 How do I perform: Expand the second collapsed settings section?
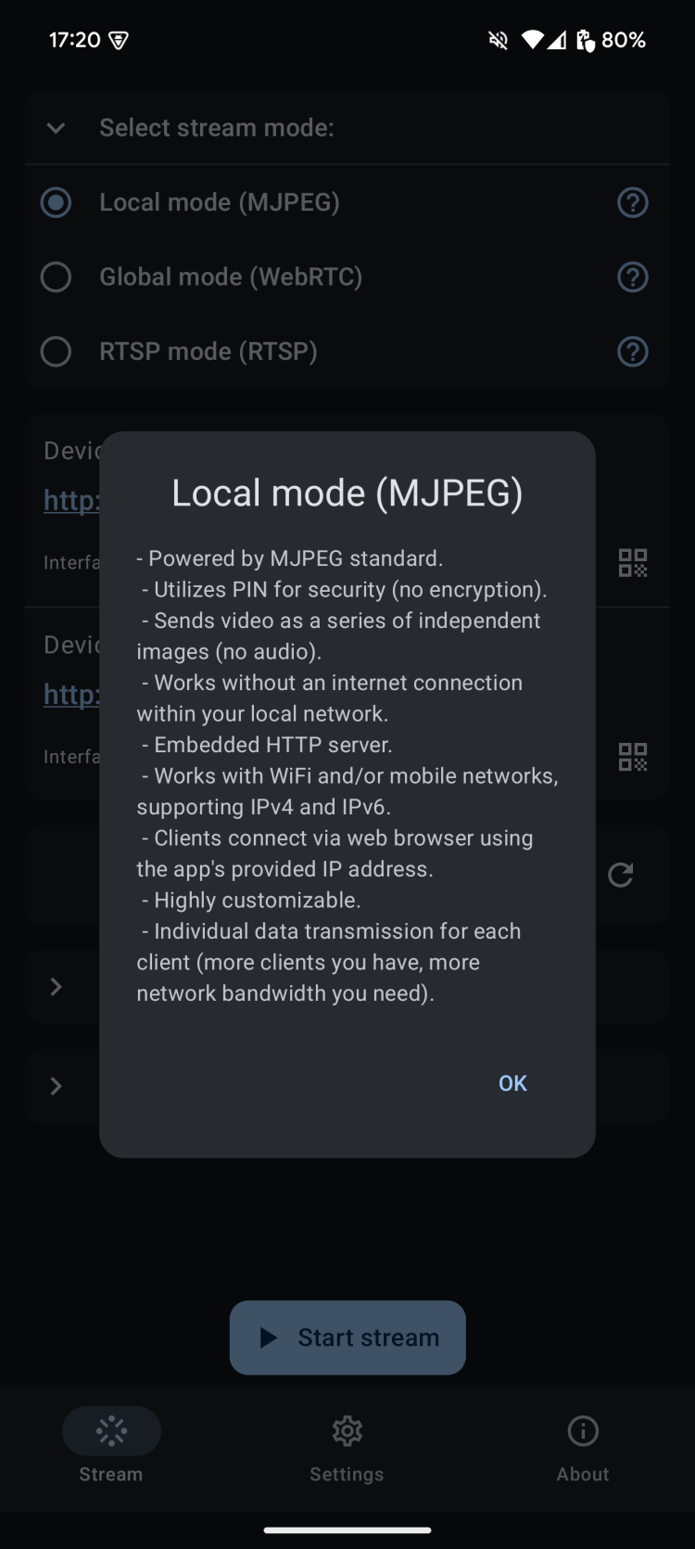click(x=56, y=1085)
